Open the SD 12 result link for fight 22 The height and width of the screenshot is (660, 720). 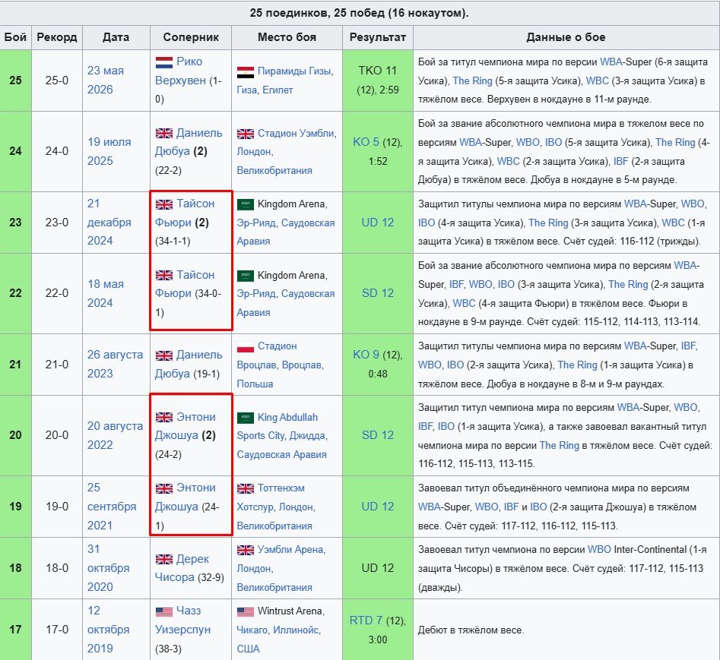click(377, 293)
